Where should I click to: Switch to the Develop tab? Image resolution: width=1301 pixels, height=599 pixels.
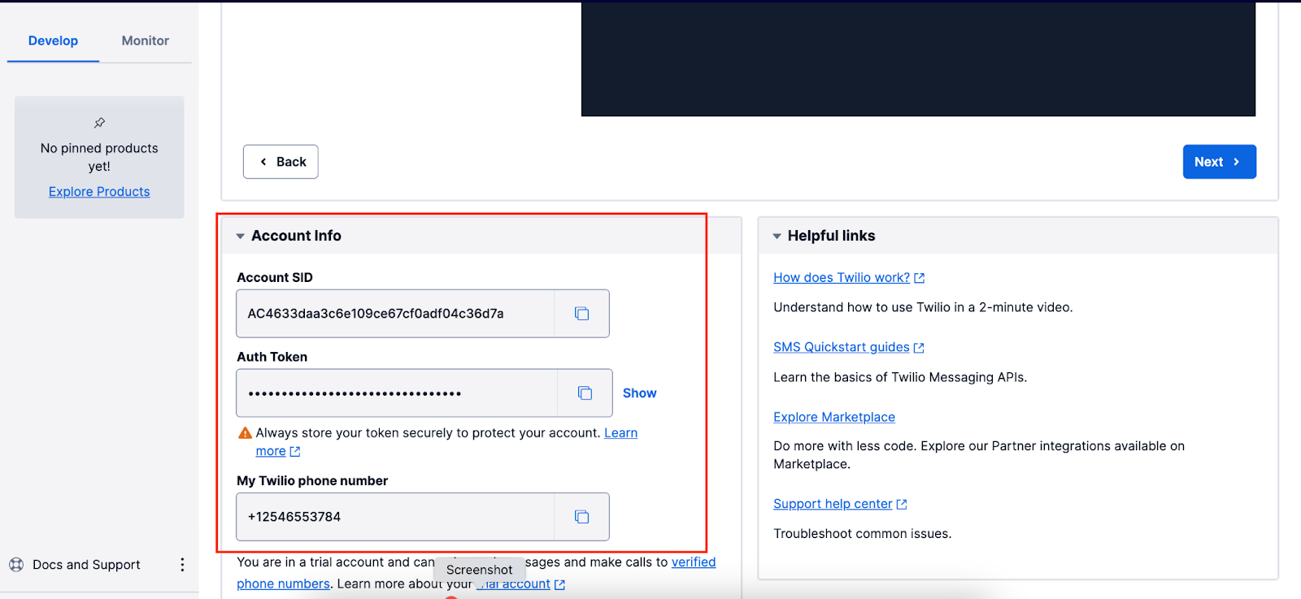click(53, 41)
